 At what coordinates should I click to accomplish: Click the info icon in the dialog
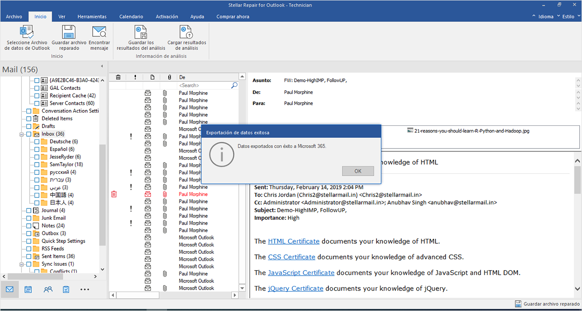(x=221, y=155)
